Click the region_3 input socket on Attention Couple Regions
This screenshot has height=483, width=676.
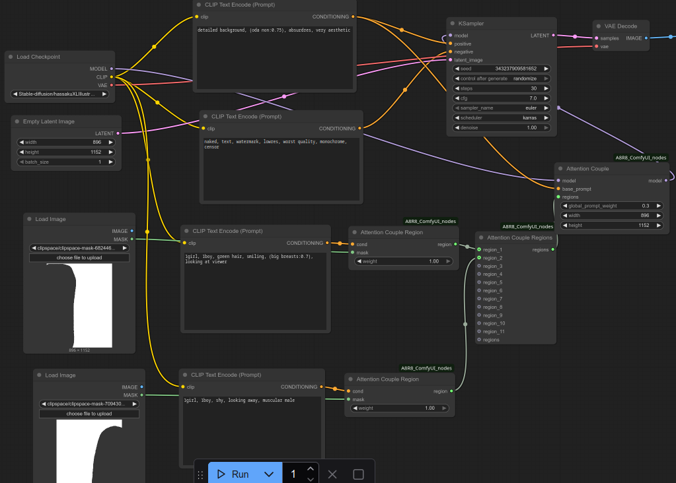pyautogui.click(x=479, y=266)
